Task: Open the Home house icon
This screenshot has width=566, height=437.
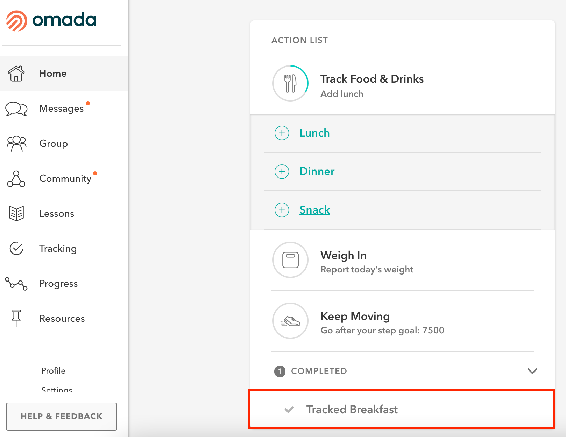Action: click(x=16, y=74)
